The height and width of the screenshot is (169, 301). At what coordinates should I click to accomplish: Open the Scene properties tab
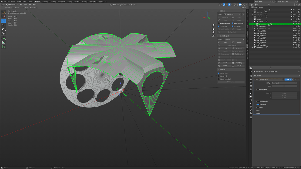pyautogui.click(x=250, y=86)
